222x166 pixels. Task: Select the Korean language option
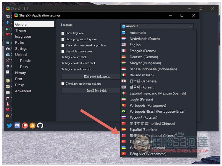pyautogui.click(x=158, y=87)
